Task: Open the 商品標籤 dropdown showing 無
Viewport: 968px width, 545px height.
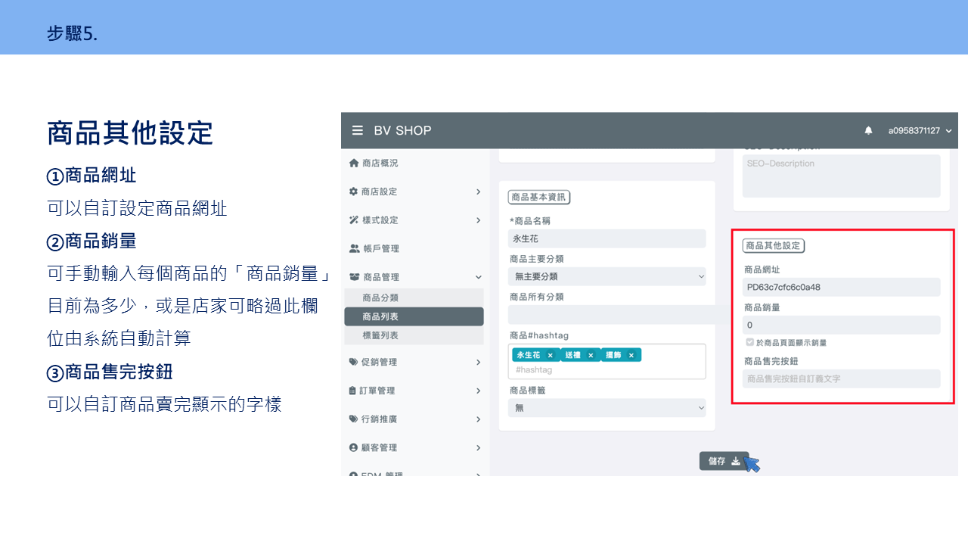Action: [607, 408]
